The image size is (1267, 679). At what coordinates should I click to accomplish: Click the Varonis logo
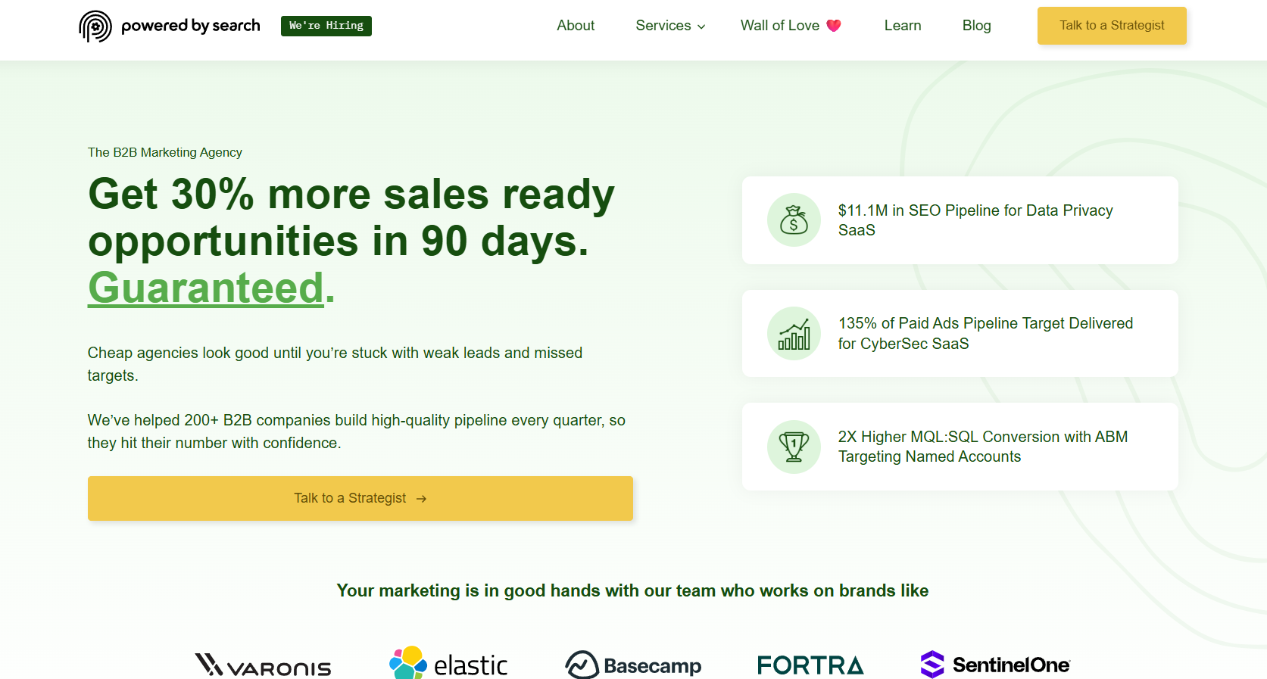pyautogui.click(x=264, y=665)
